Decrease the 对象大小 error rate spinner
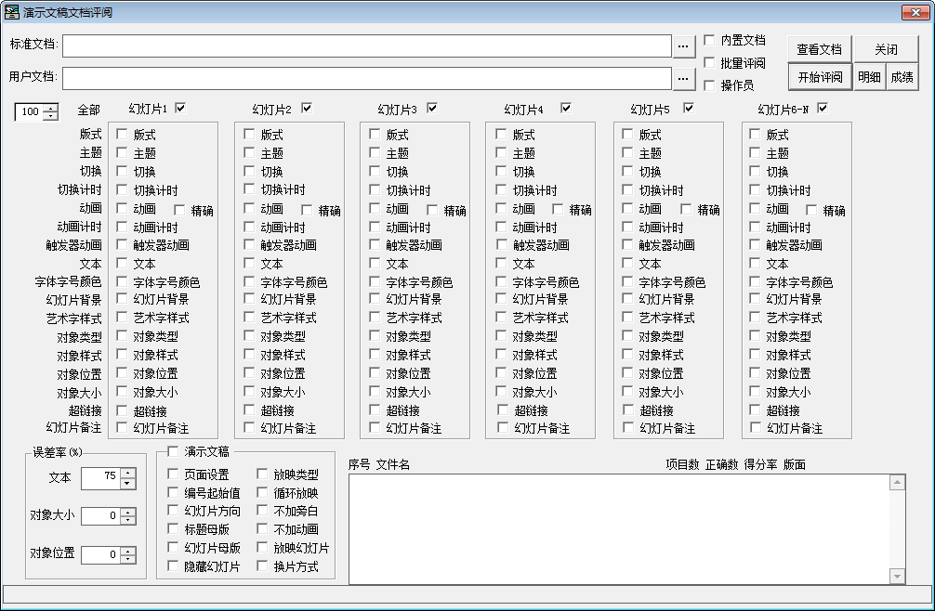This screenshot has width=935, height=611. click(128, 521)
